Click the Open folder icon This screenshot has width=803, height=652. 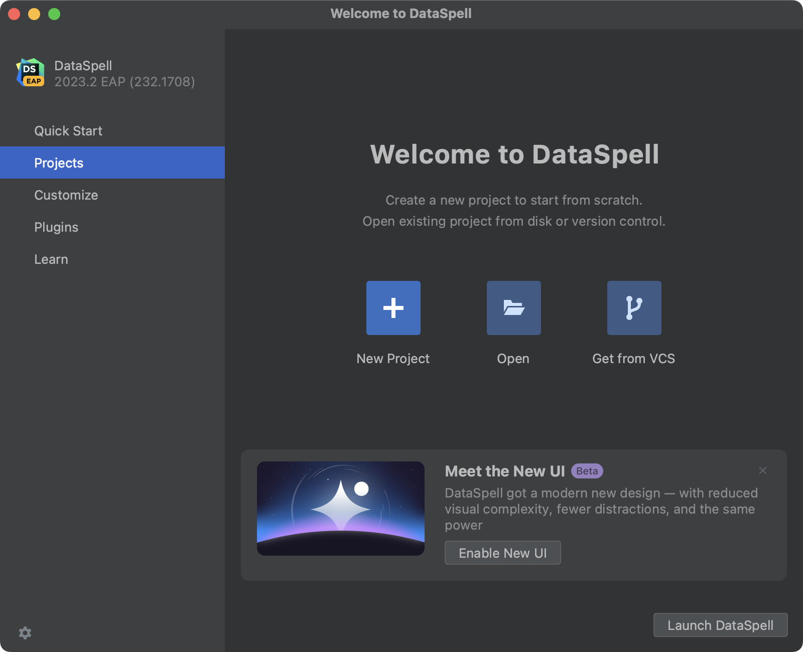513,308
